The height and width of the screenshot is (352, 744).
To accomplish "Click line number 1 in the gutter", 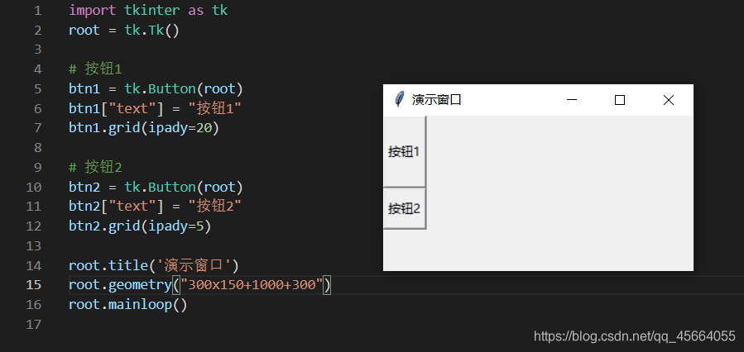I will [x=37, y=11].
